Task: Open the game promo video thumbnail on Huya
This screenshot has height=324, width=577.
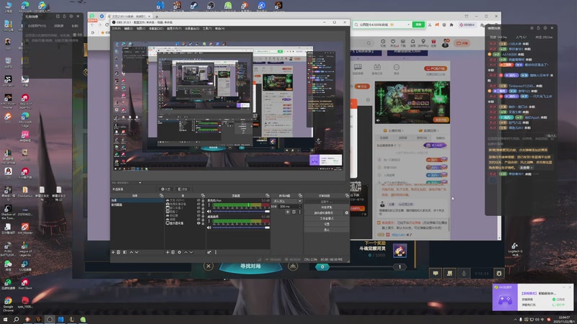Action: (x=412, y=102)
